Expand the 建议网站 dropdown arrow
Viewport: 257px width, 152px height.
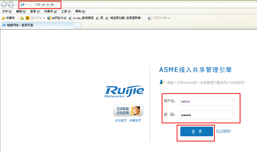tap(44, 18)
